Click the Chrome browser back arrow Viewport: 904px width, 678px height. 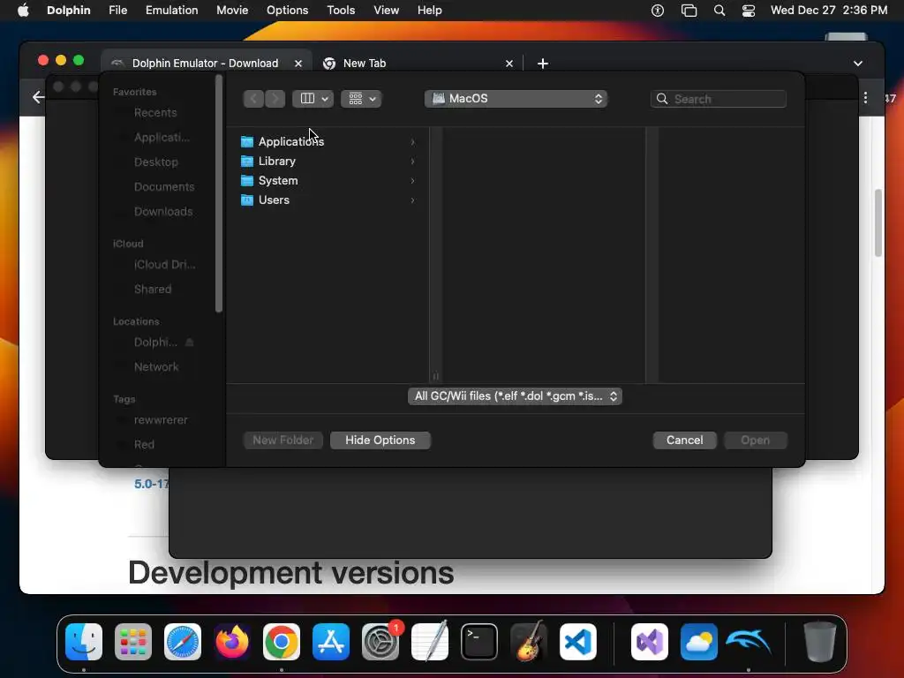click(x=38, y=97)
